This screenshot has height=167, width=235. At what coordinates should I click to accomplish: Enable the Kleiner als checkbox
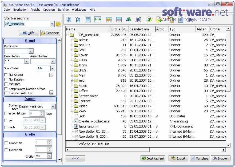tap(6, 150)
